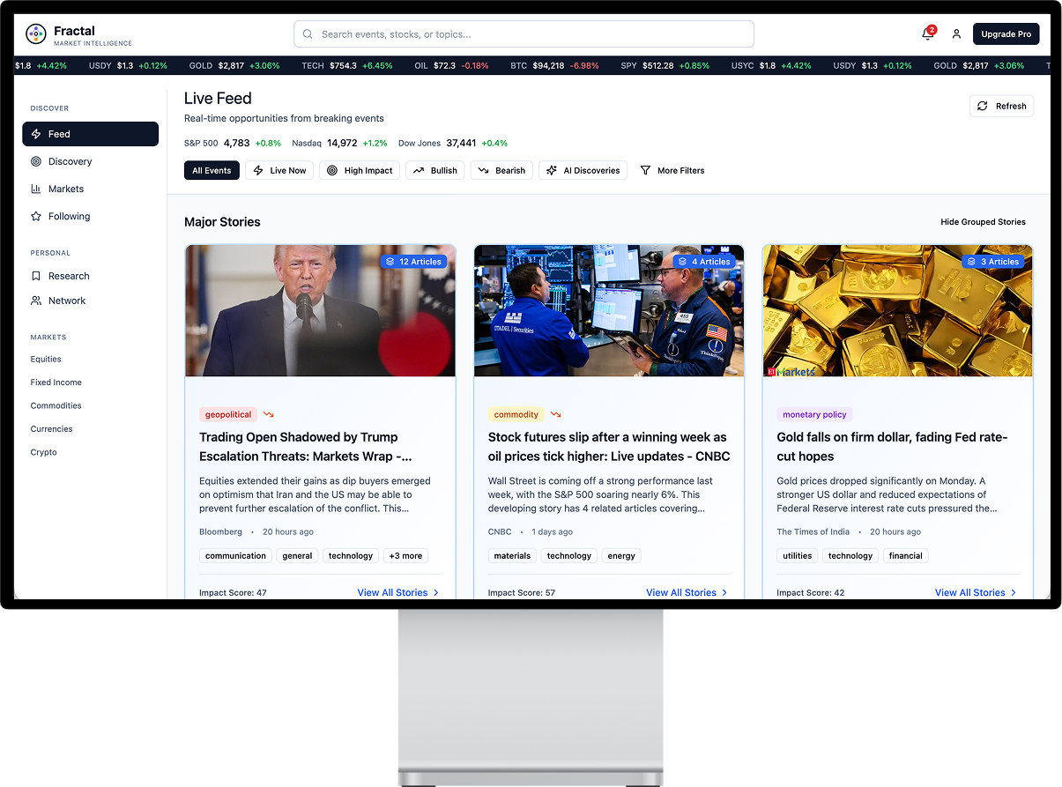View All Stories for the Trump story

click(x=397, y=592)
